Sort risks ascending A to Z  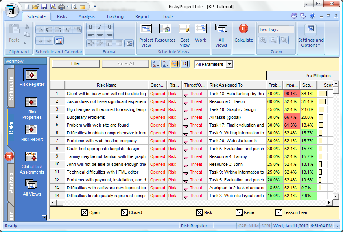[x=156, y=64]
